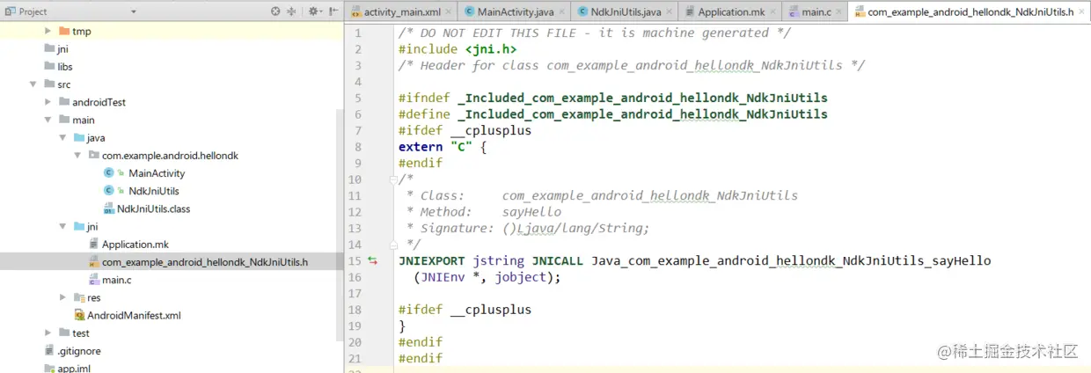Select NdkJniUtils.class file in tree
This screenshot has width=1091, height=373.
coord(153,208)
